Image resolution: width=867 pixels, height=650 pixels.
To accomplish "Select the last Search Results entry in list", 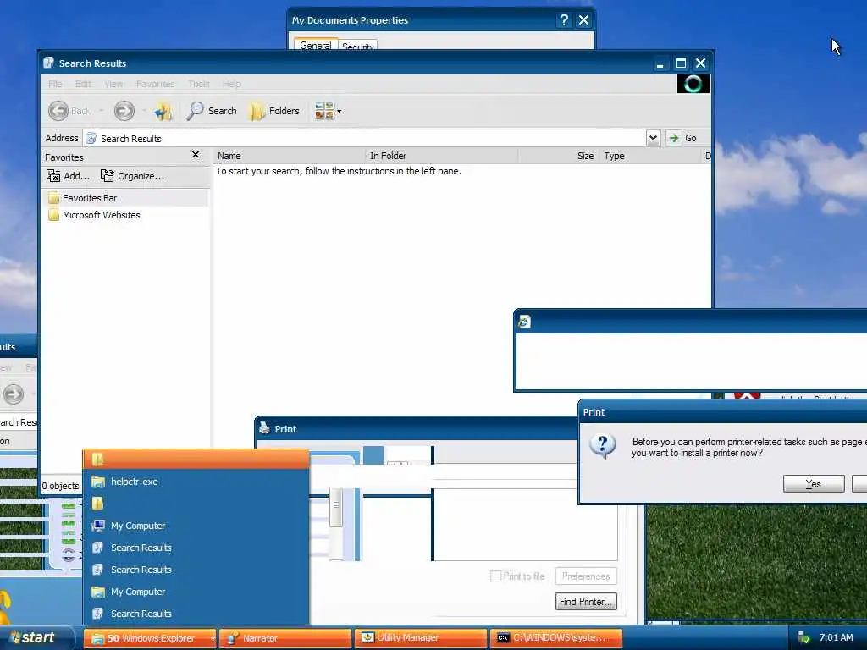I will point(196,614).
